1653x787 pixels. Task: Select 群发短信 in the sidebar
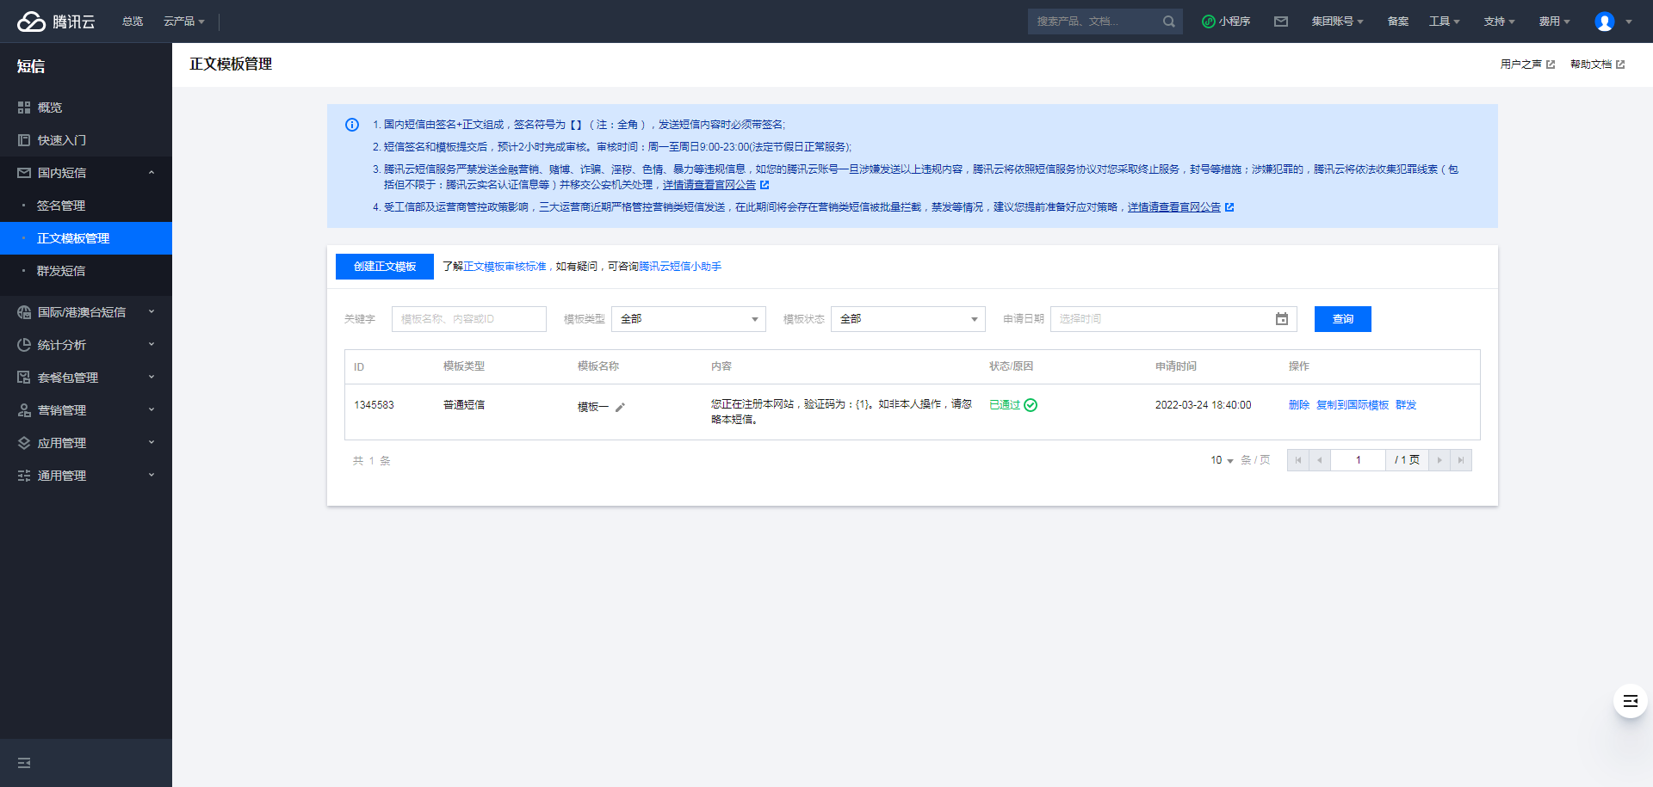(x=86, y=271)
